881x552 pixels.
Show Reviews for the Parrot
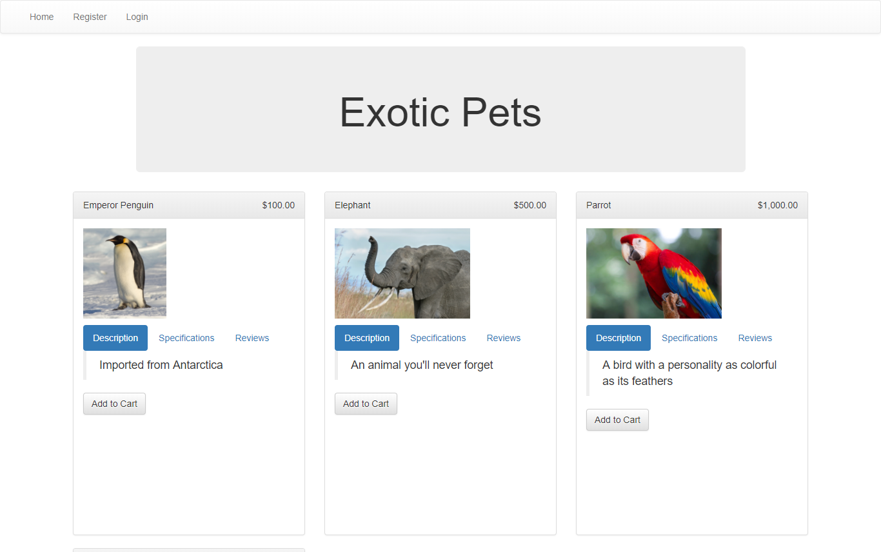755,338
